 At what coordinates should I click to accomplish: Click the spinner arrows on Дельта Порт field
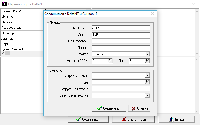(x=147, y=61)
